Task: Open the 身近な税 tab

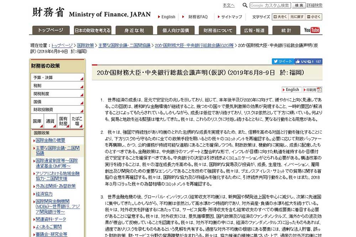Action: 134,30
